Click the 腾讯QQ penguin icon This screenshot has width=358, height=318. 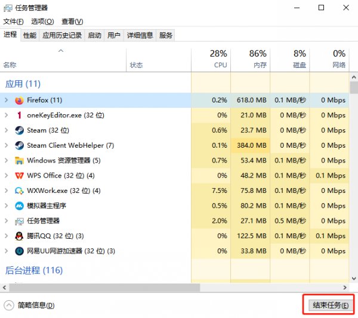(19, 236)
